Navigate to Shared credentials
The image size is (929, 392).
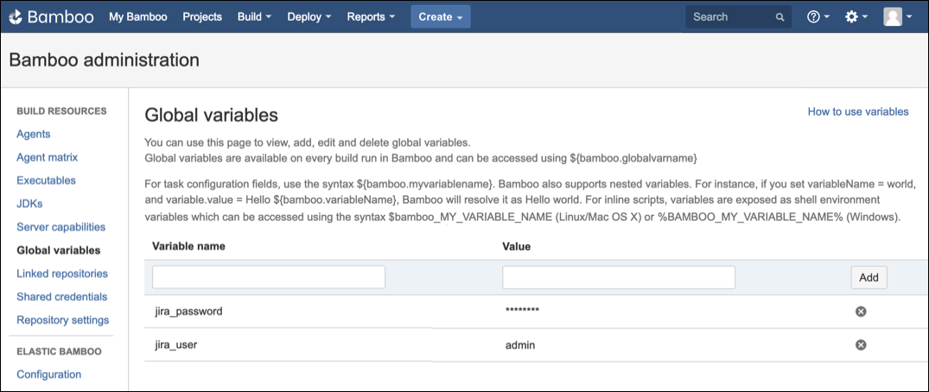click(x=62, y=296)
